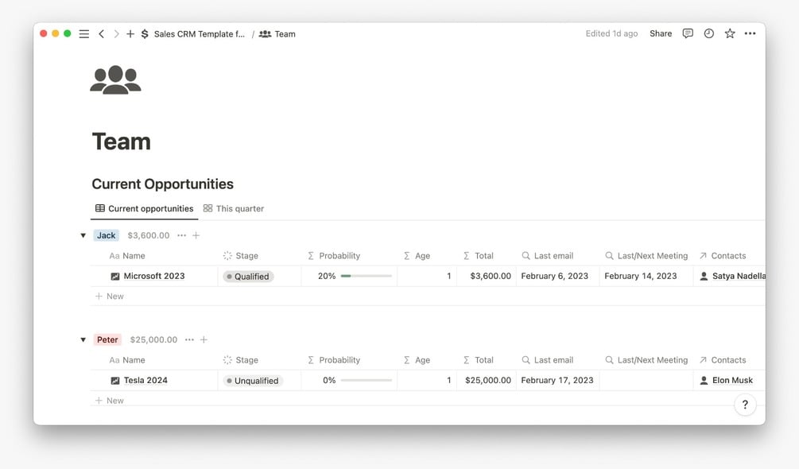
Task: Click the Share button
Action: click(661, 33)
